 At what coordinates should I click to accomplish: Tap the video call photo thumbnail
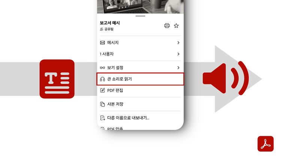(x=140, y=7)
